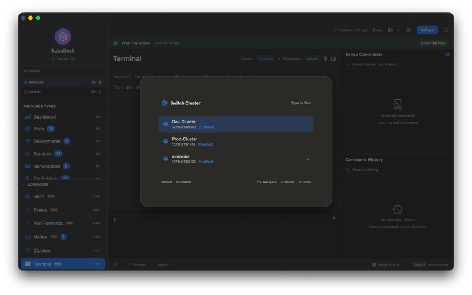Click the gift icon on the Free Trial banner
The image size is (472, 295).
point(116,43)
